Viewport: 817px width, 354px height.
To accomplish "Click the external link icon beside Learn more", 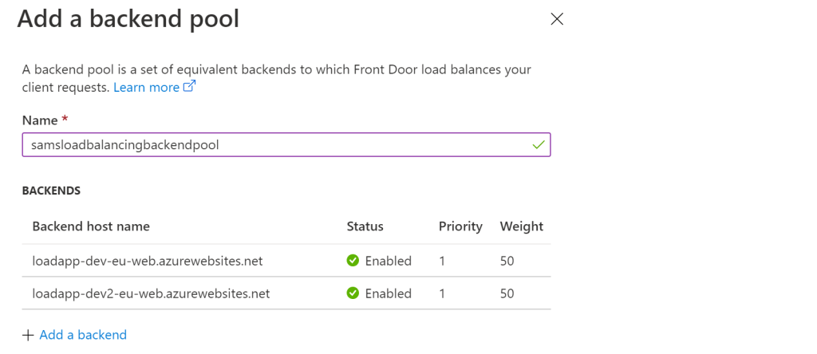I will point(190,87).
